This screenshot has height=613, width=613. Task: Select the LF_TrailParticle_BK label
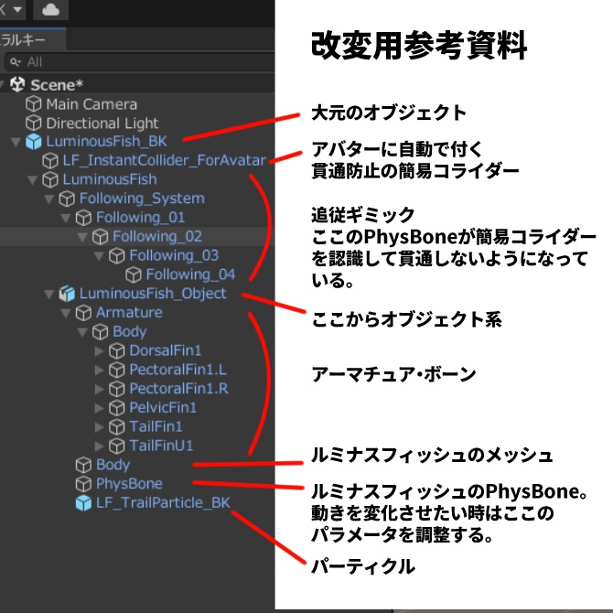pyautogui.click(x=163, y=503)
